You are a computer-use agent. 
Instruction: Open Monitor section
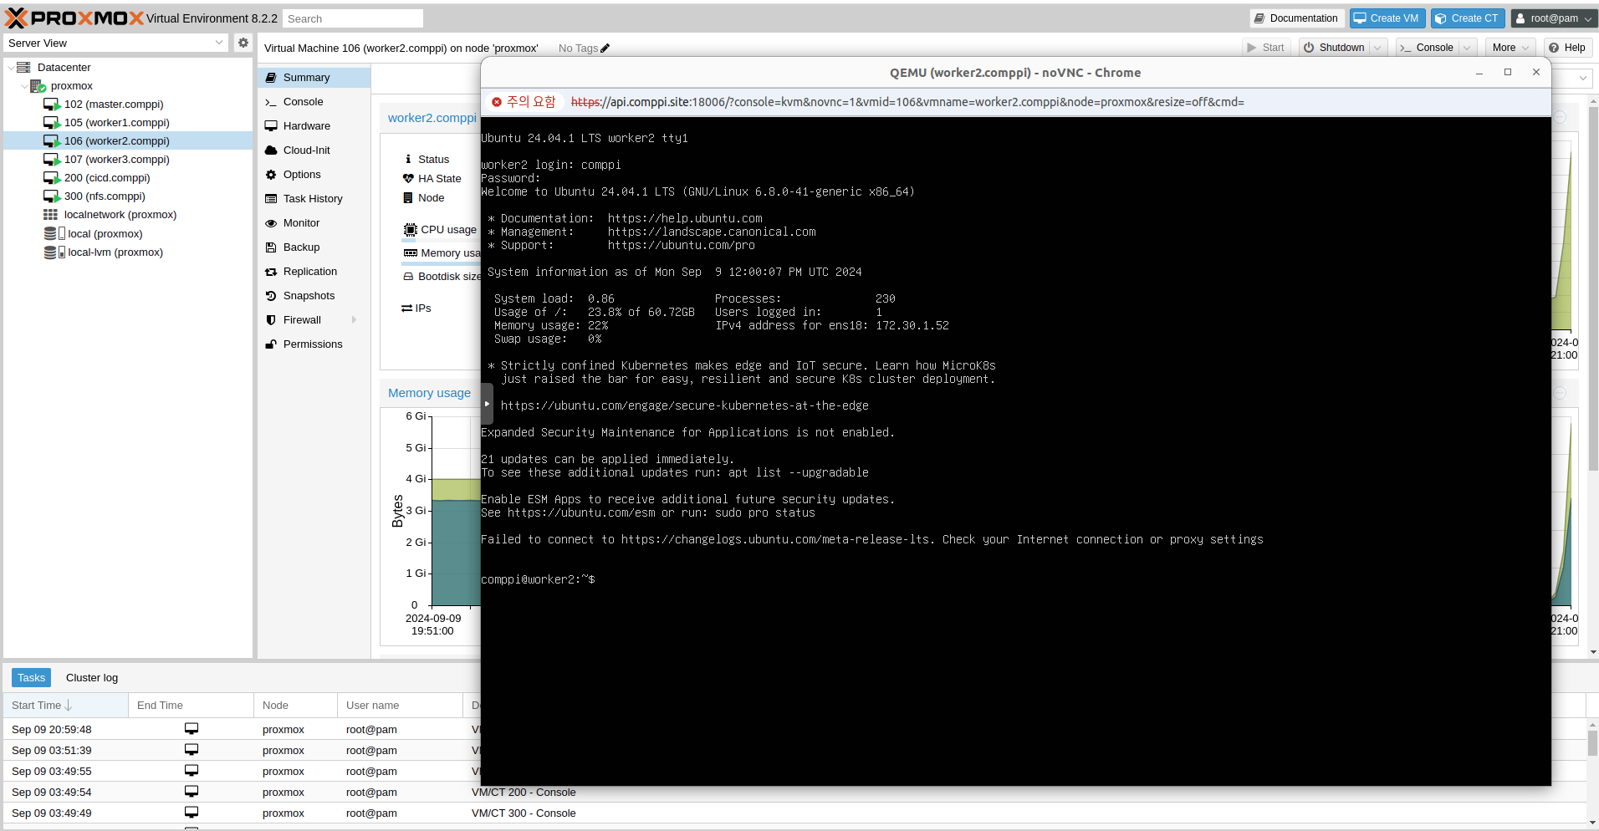[314, 223]
